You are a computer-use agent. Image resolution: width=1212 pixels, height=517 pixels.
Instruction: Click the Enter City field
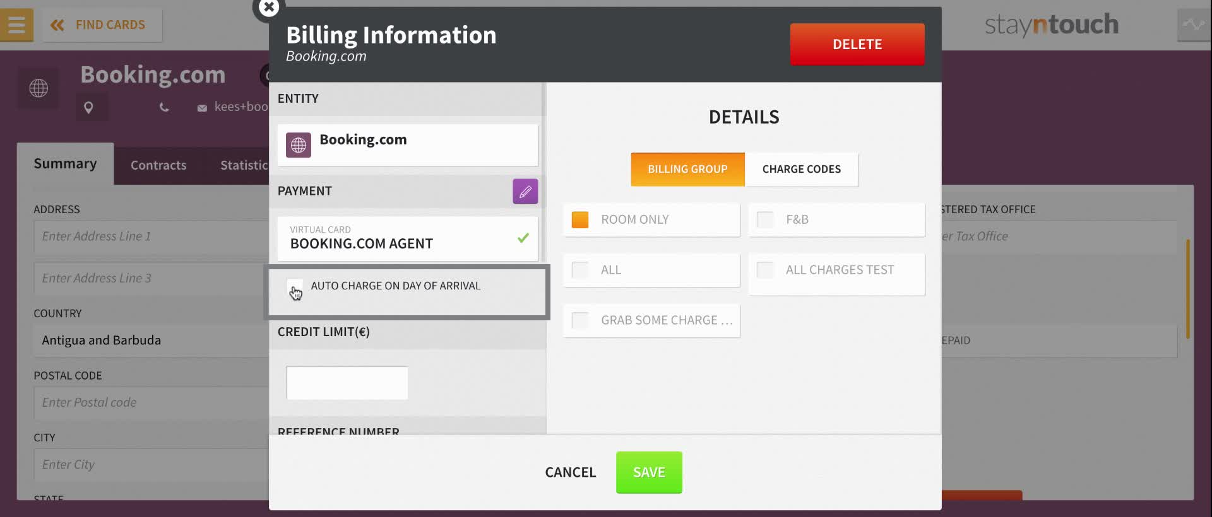pyautogui.click(x=151, y=465)
